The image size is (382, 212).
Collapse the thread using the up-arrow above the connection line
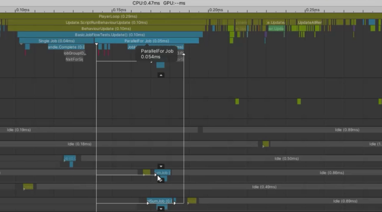pyautogui.click(x=160, y=75)
